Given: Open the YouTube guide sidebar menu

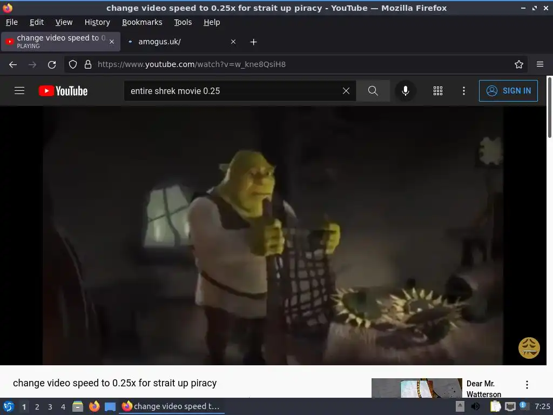Looking at the screenshot, I should [19, 91].
